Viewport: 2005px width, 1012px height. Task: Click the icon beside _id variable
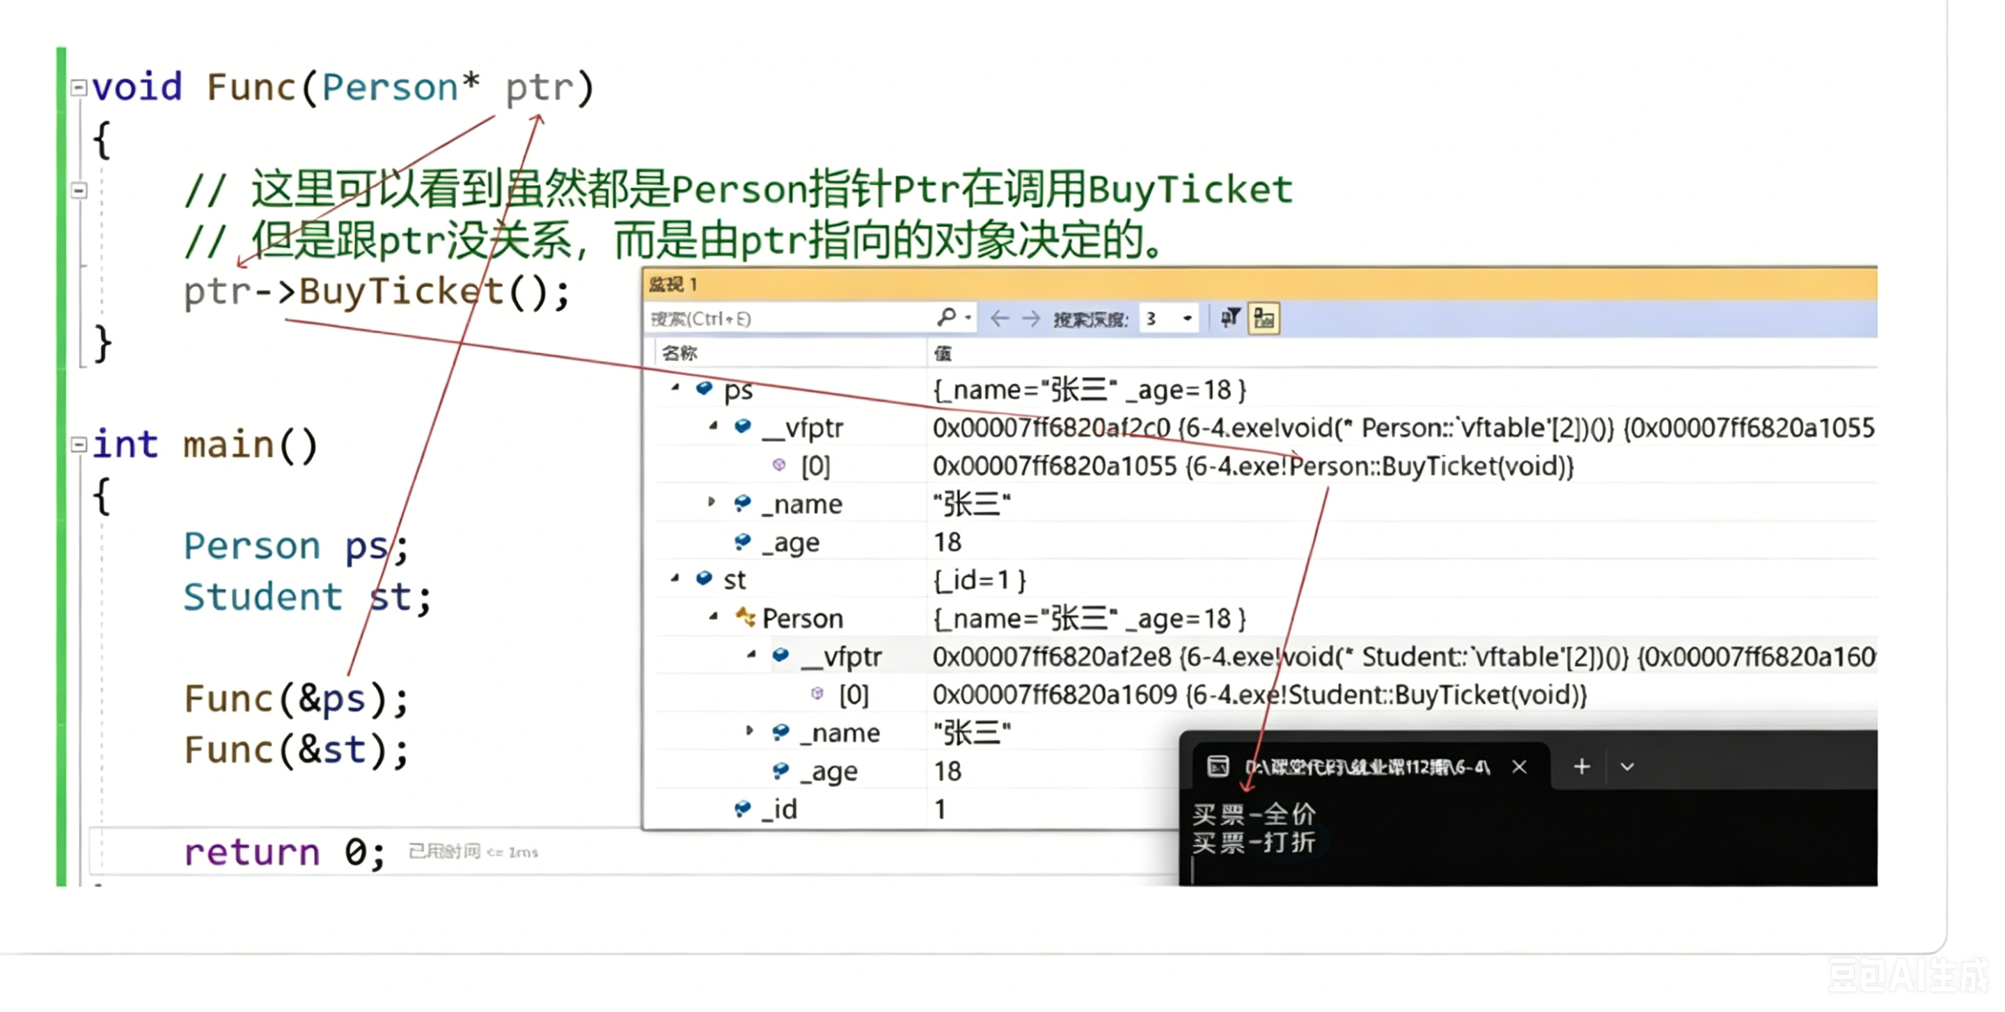pyautogui.click(x=743, y=808)
